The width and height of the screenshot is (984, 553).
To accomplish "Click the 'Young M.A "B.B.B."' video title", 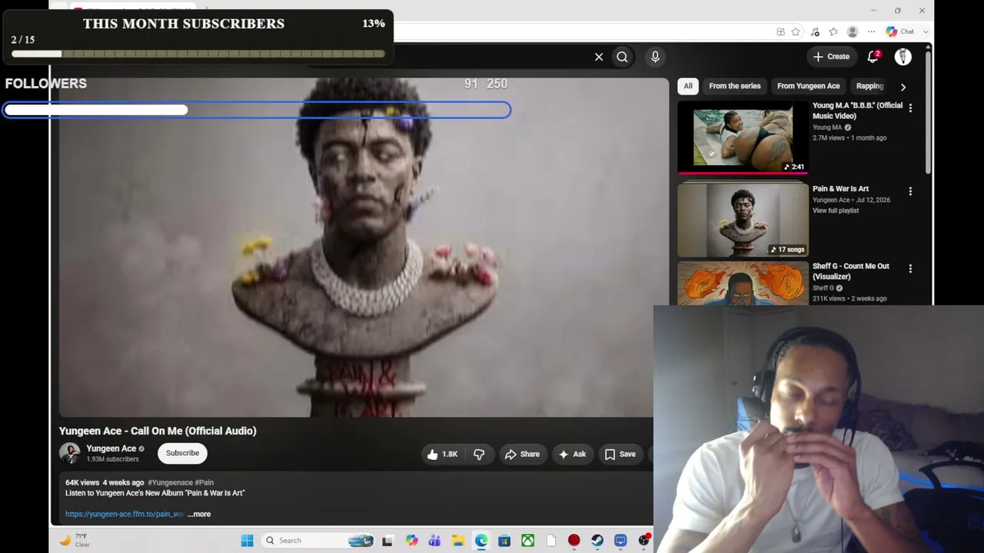I will click(857, 111).
